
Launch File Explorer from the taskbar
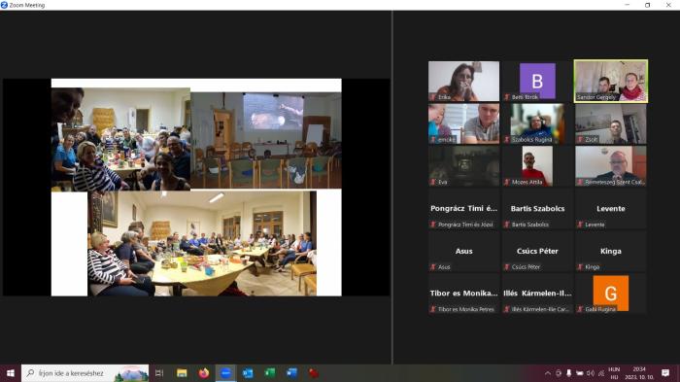point(182,373)
